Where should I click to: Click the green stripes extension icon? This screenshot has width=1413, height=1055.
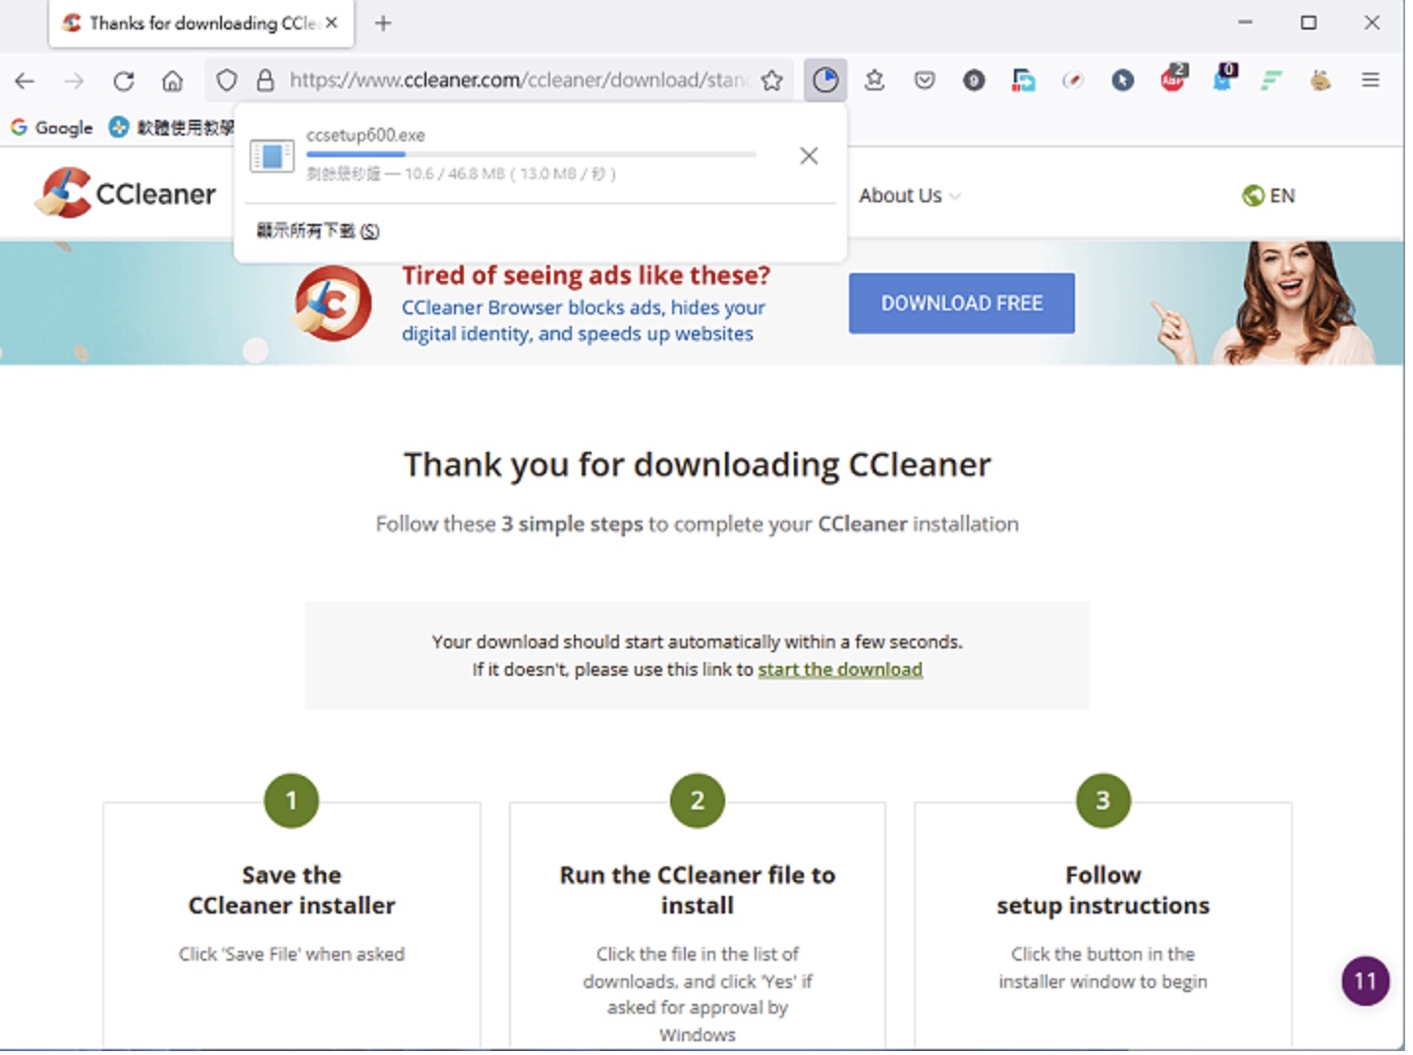[1272, 81]
